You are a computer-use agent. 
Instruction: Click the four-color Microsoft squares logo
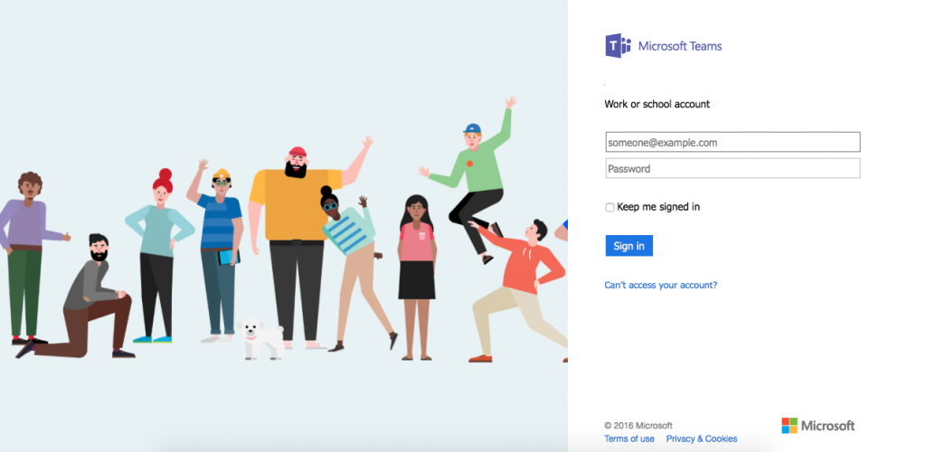789,426
